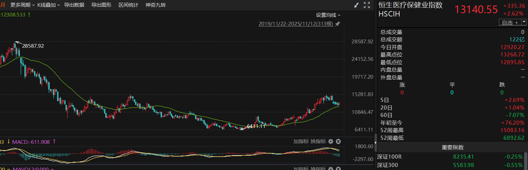Click up arrow after 12308.533 value
528x170 pixels.
[29, 15]
